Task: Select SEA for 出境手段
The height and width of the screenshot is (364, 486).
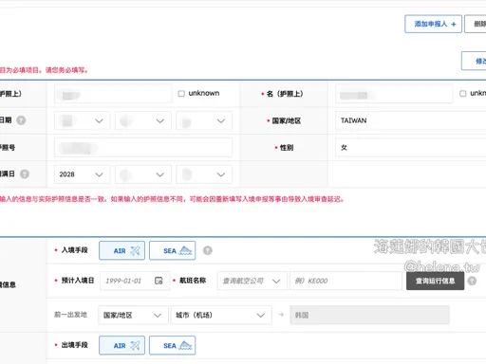Action: pyautogui.click(x=172, y=345)
